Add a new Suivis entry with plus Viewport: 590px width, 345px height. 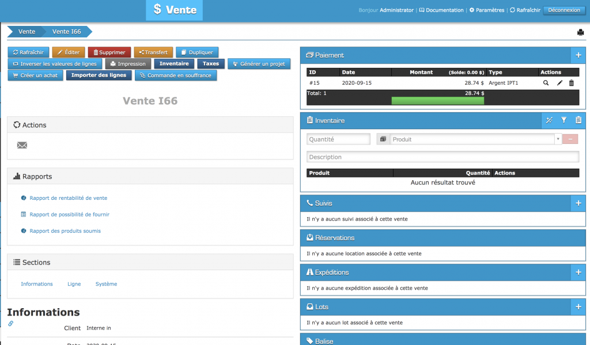click(578, 203)
